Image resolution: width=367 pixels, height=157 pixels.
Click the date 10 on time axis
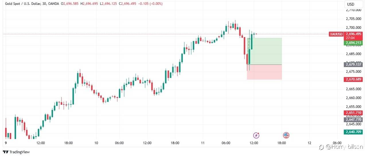point(96,143)
